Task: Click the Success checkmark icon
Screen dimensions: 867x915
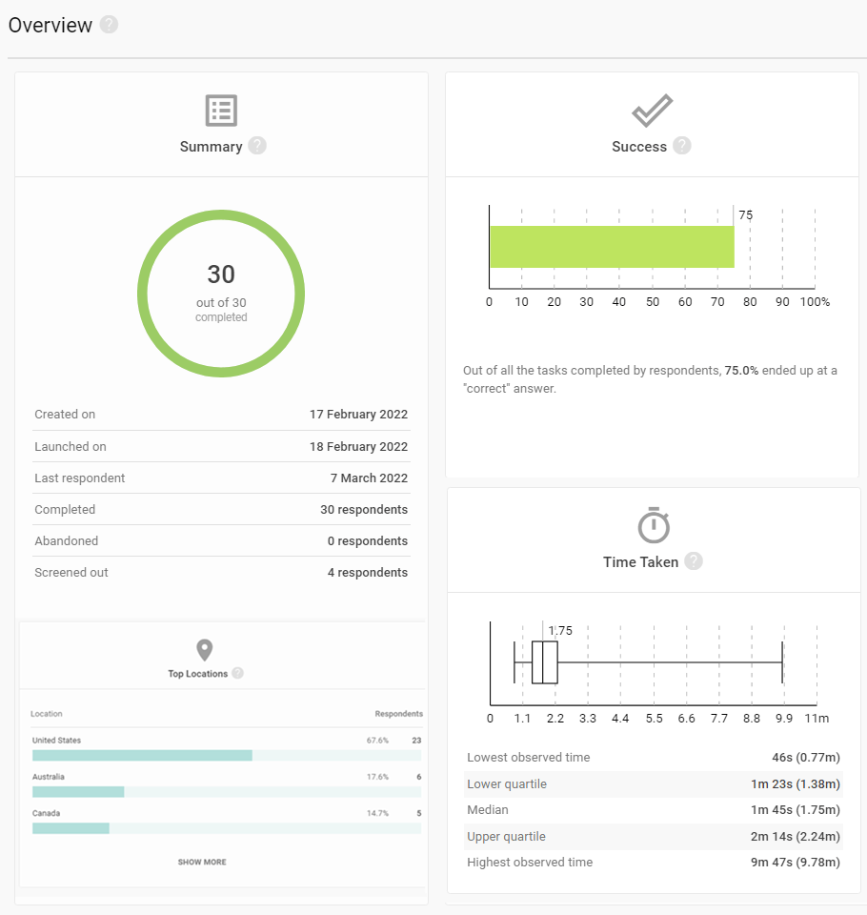Action: tap(653, 111)
